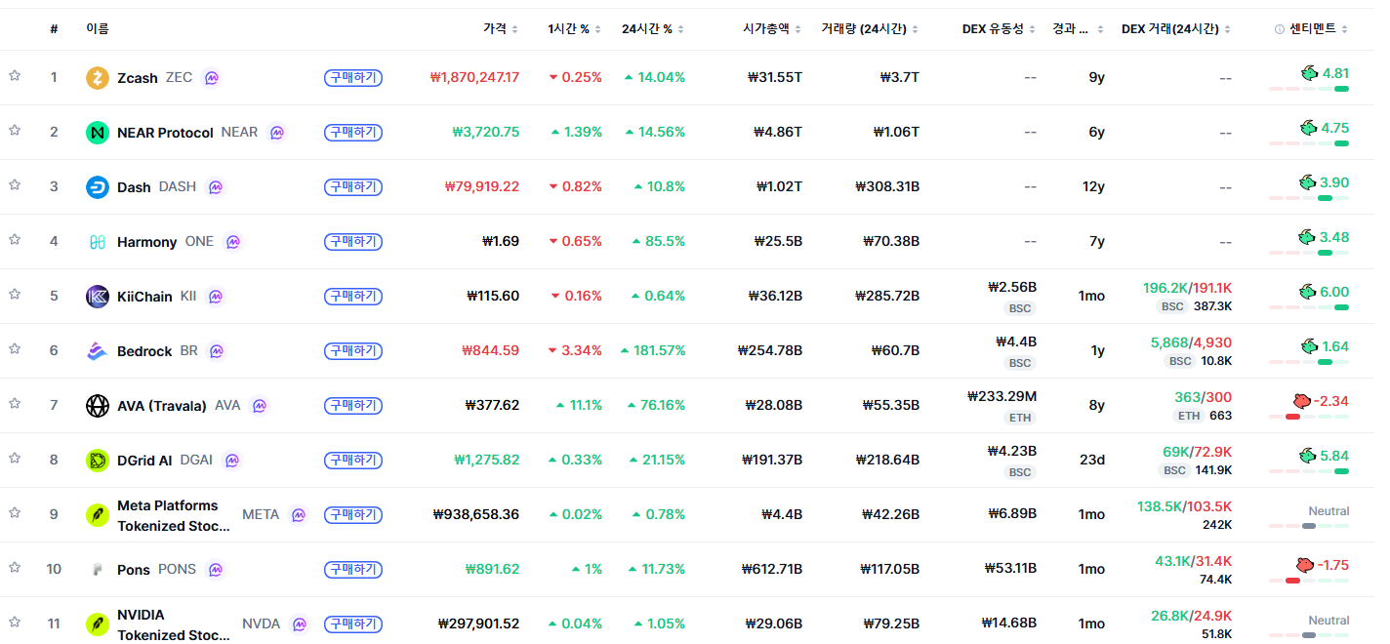Open the NEAR Protocol name link
The width and height of the screenshot is (1390, 644).
[x=165, y=133]
